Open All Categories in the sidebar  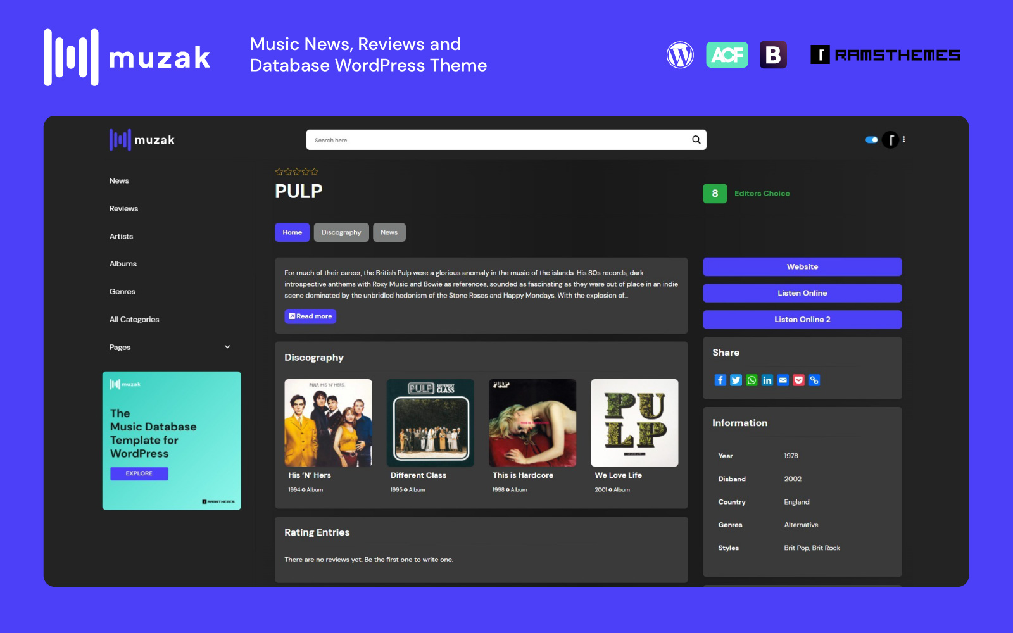tap(134, 320)
